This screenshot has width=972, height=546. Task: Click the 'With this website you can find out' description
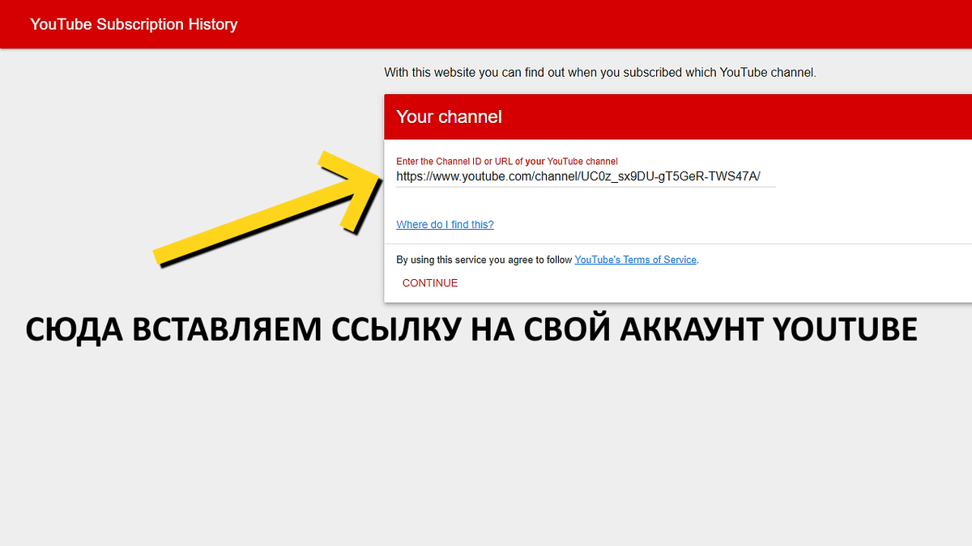point(600,72)
